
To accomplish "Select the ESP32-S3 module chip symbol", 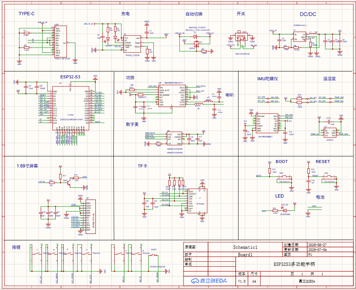I will [71, 108].
